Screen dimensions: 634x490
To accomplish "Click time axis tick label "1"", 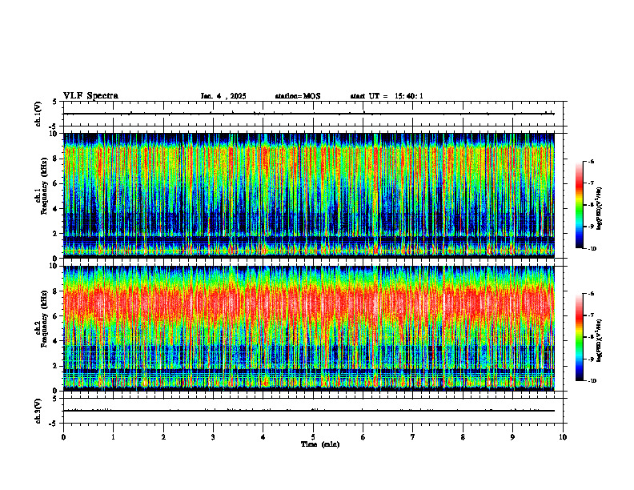I will click(113, 437).
